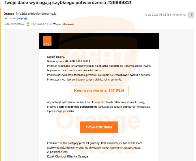Click the "Potwierdź dane" orange button
The image size is (196, 161).
(x=99, y=127)
